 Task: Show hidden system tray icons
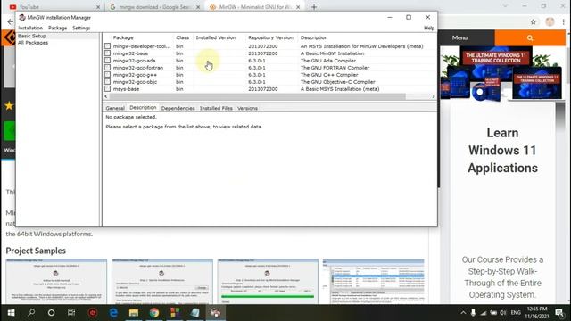(x=463, y=313)
